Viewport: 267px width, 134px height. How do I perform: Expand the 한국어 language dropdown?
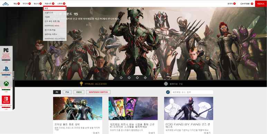231,3
